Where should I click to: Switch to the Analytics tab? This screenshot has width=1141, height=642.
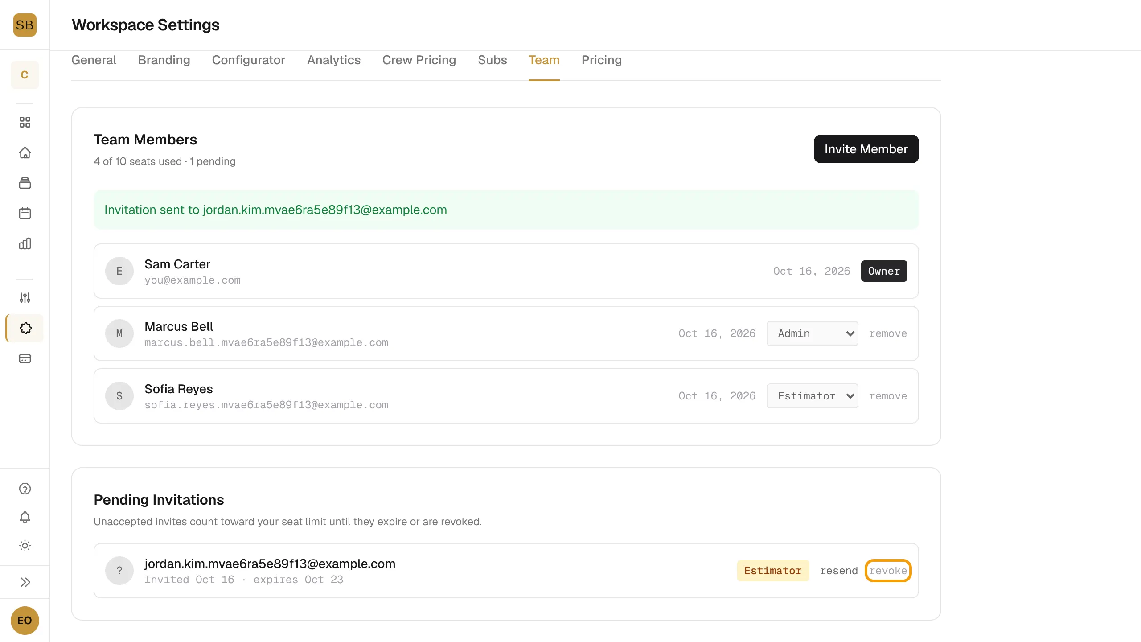tap(333, 60)
